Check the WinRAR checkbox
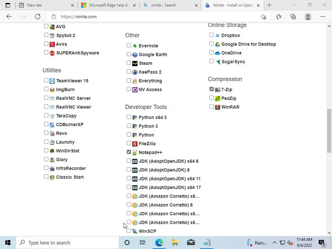This screenshot has width=332, height=249. [x=211, y=106]
